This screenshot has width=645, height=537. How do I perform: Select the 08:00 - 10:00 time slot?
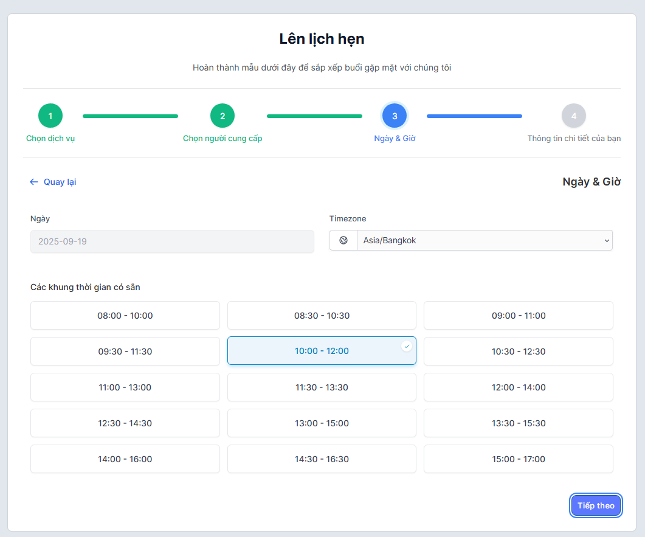coord(125,316)
